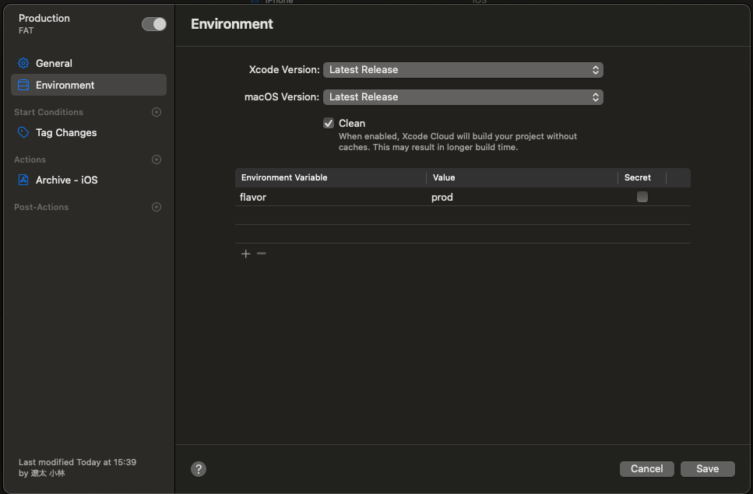Click the Start Conditions section label
753x494 pixels.
(48, 112)
